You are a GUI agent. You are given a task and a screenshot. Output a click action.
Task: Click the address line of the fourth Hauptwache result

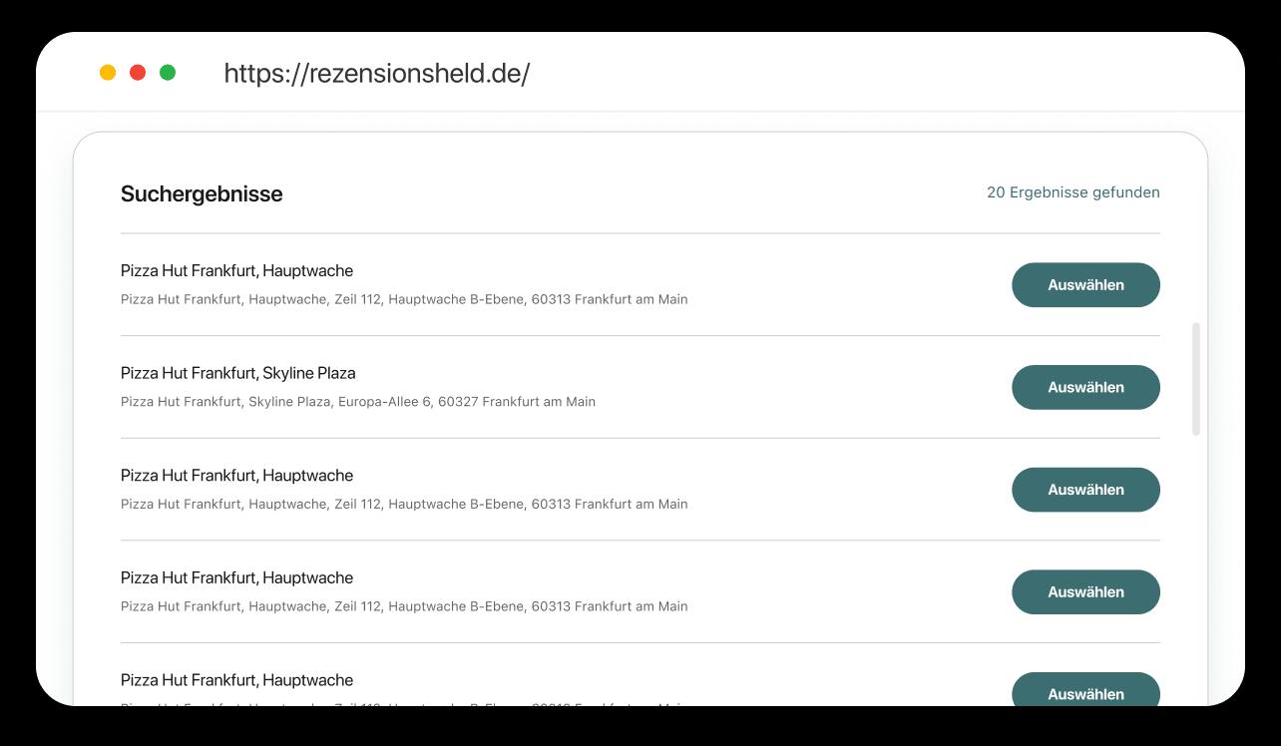point(404,605)
